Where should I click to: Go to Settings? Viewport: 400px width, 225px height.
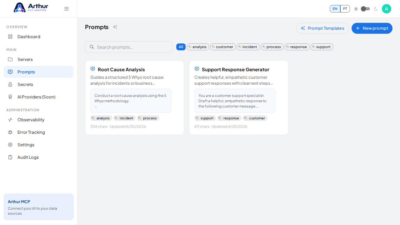click(38, 145)
